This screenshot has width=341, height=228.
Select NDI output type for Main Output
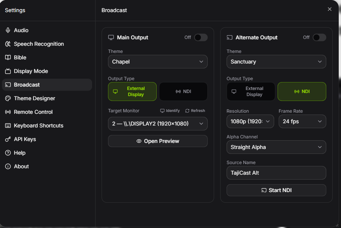[183, 92]
